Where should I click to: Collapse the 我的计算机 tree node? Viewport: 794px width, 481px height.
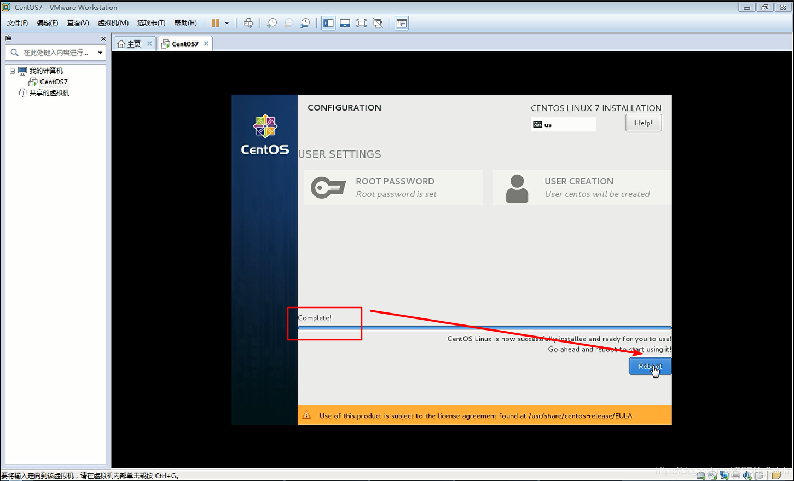point(12,71)
